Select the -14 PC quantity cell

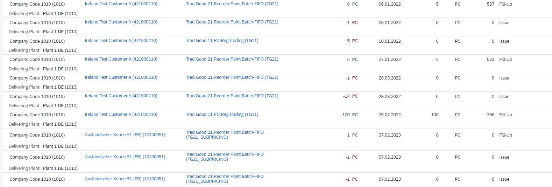point(350,96)
